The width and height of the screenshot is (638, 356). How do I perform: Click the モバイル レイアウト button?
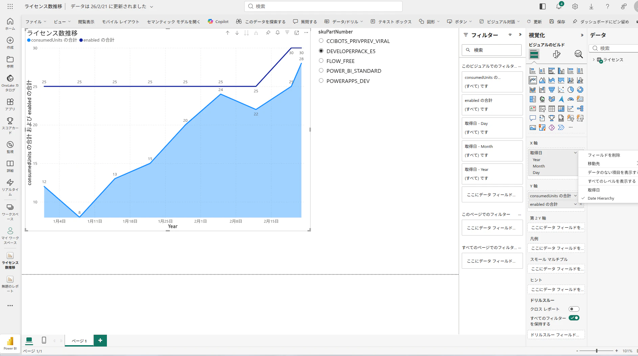[121, 22]
